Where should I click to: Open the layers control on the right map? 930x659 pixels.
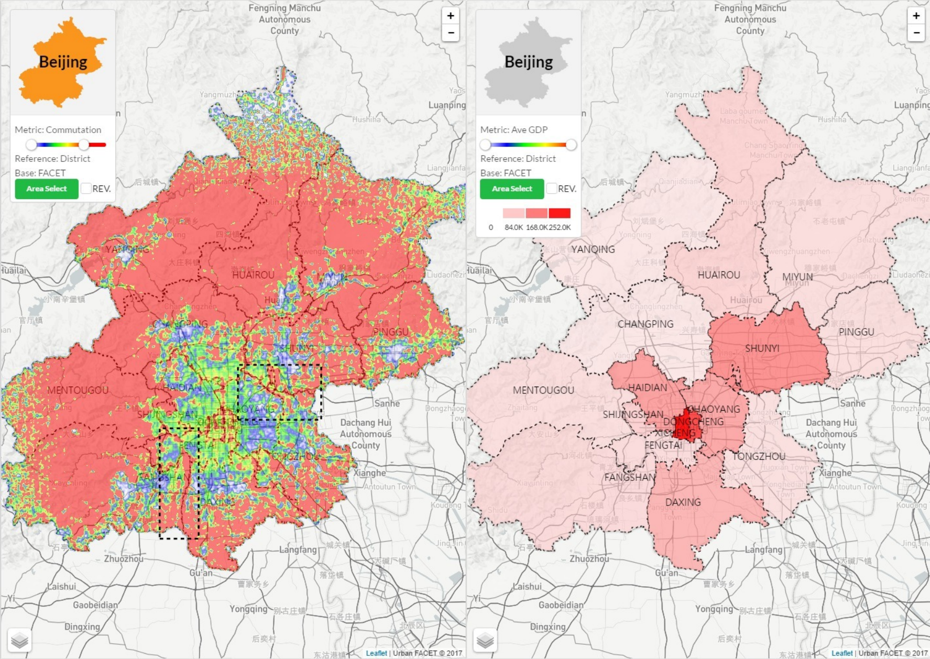coord(485,640)
